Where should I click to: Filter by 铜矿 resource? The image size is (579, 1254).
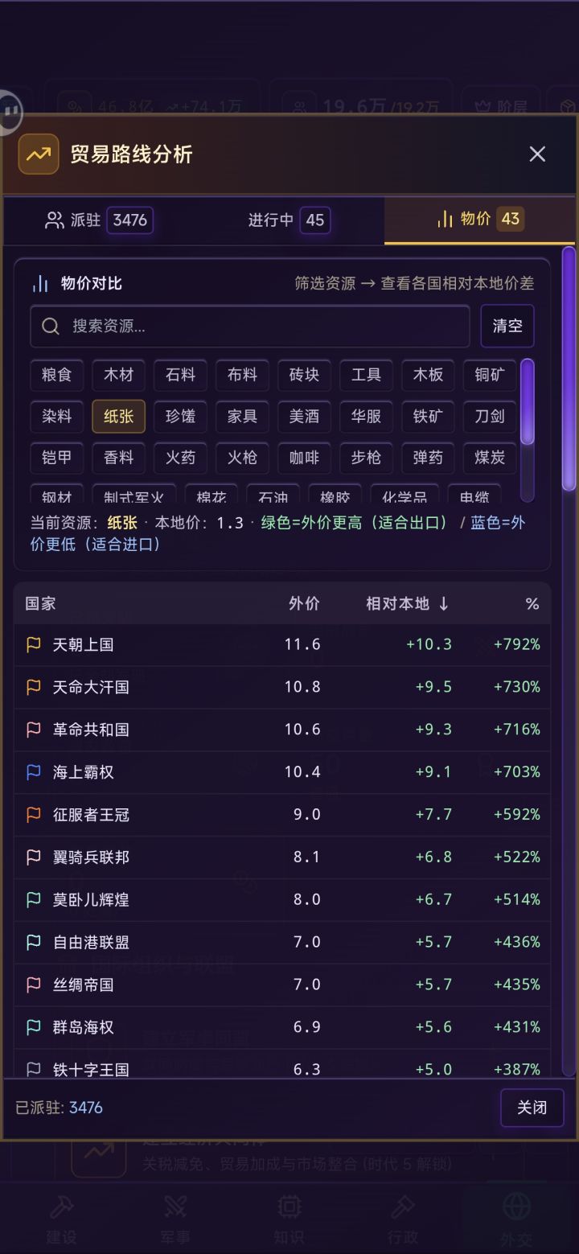click(491, 375)
